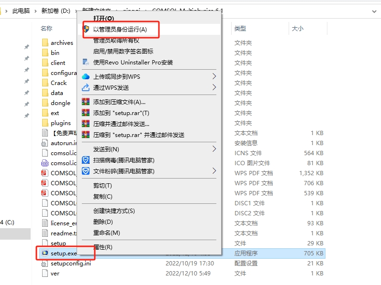Click the 应用程序 type cell
The height and width of the screenshot is (285, 381).
246,253
